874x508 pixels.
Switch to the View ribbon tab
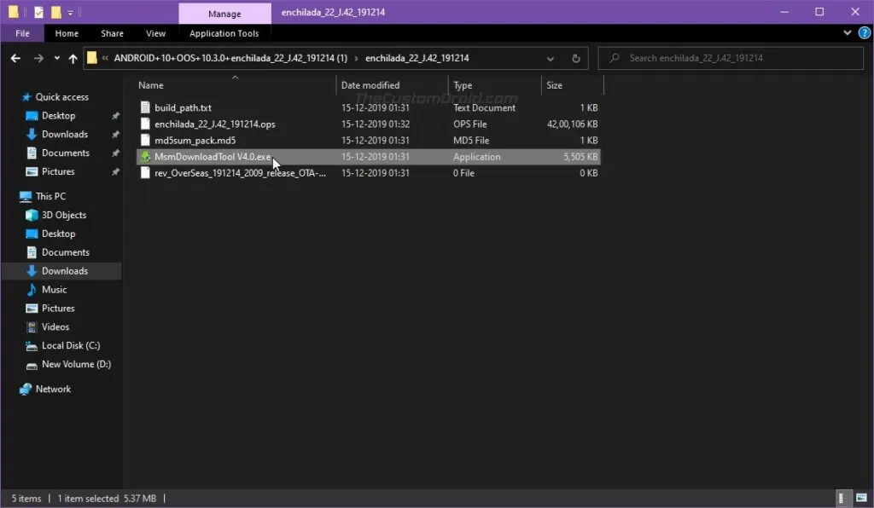click(x=154, y=33)
